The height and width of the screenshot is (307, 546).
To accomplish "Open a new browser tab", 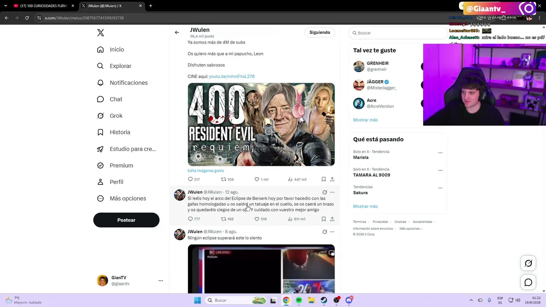I will coord(151,6).
